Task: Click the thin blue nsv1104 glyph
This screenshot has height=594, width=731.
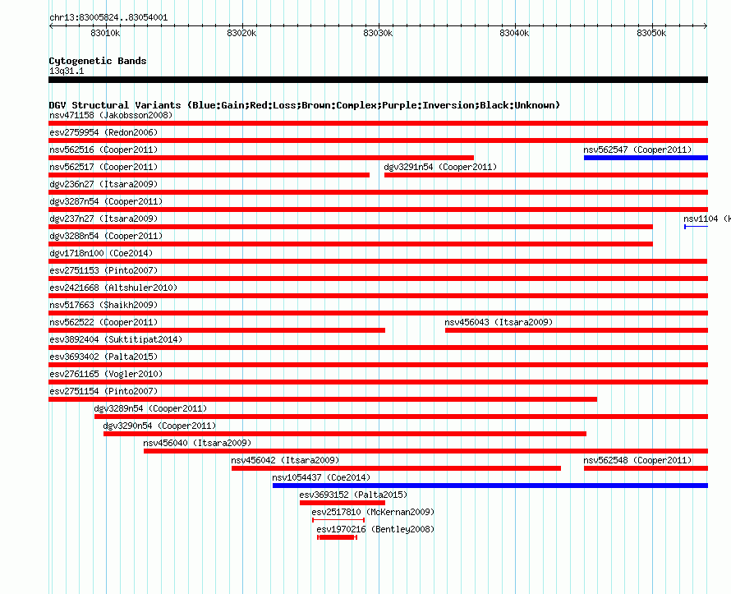Action: (696, 227)
